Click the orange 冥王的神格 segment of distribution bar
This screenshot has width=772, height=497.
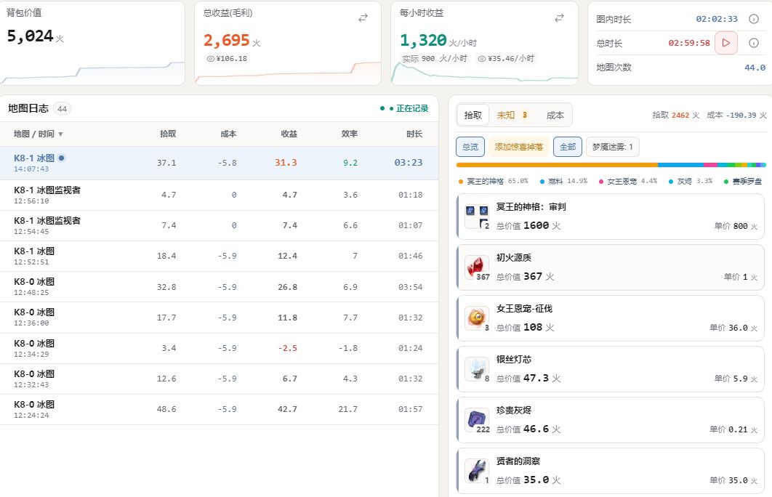(557, 165)
